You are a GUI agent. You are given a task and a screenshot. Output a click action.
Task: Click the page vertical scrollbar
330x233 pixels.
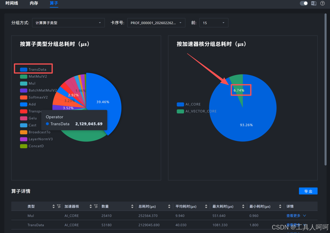325,89
